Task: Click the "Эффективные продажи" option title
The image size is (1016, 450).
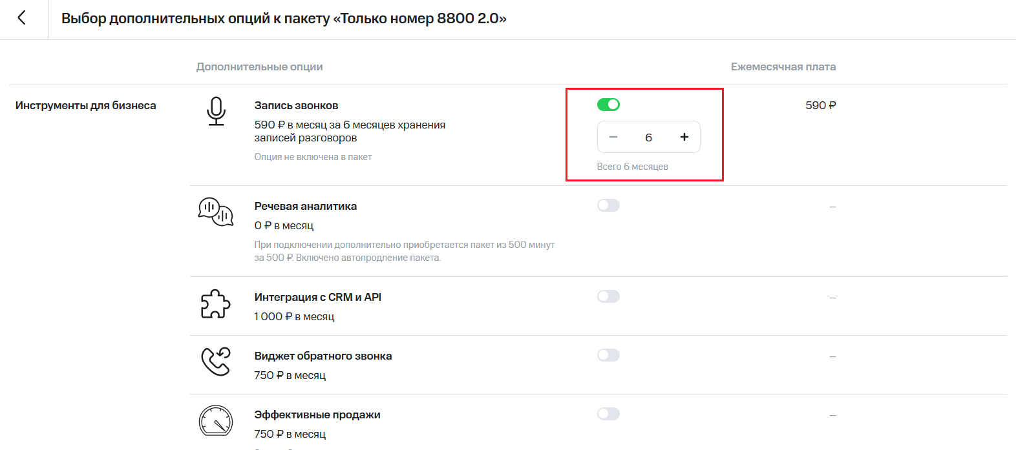Action: 317,414
